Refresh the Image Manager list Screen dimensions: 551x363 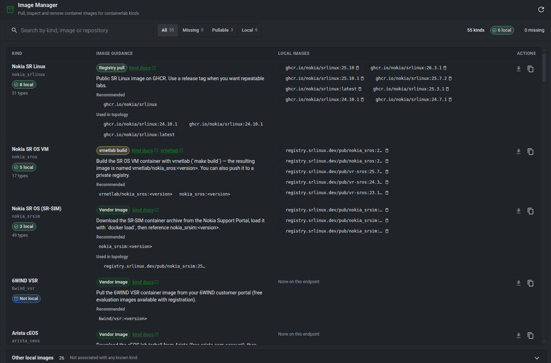[x=541, y=9]
